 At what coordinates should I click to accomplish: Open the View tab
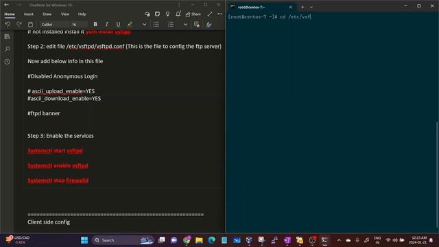65,14
